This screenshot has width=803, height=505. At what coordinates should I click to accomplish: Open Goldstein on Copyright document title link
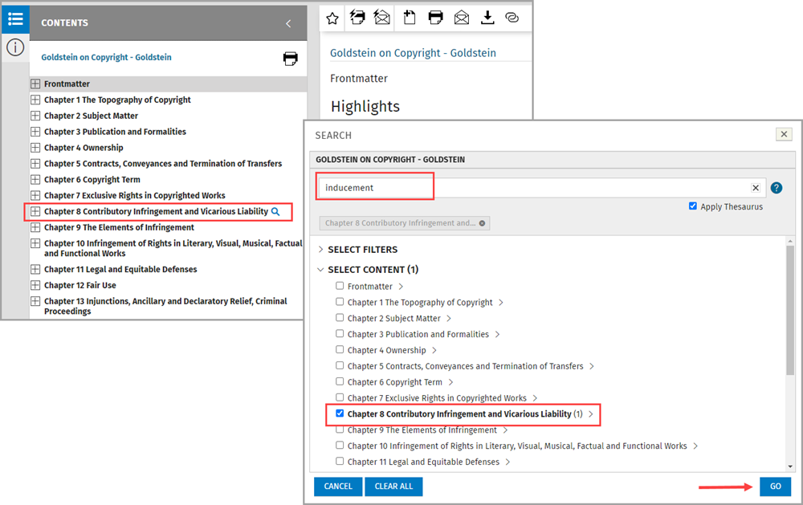coord(413,53)
